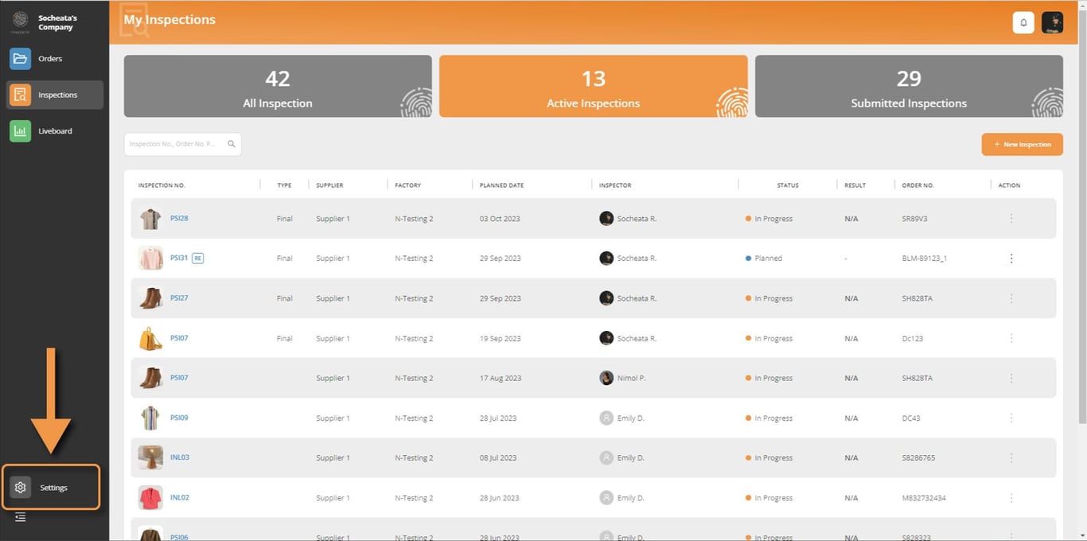The height and width of the screenshot is (541, 1087).
Task: Click the PSI09 striped shirt thumbnail
Action: 150,418
